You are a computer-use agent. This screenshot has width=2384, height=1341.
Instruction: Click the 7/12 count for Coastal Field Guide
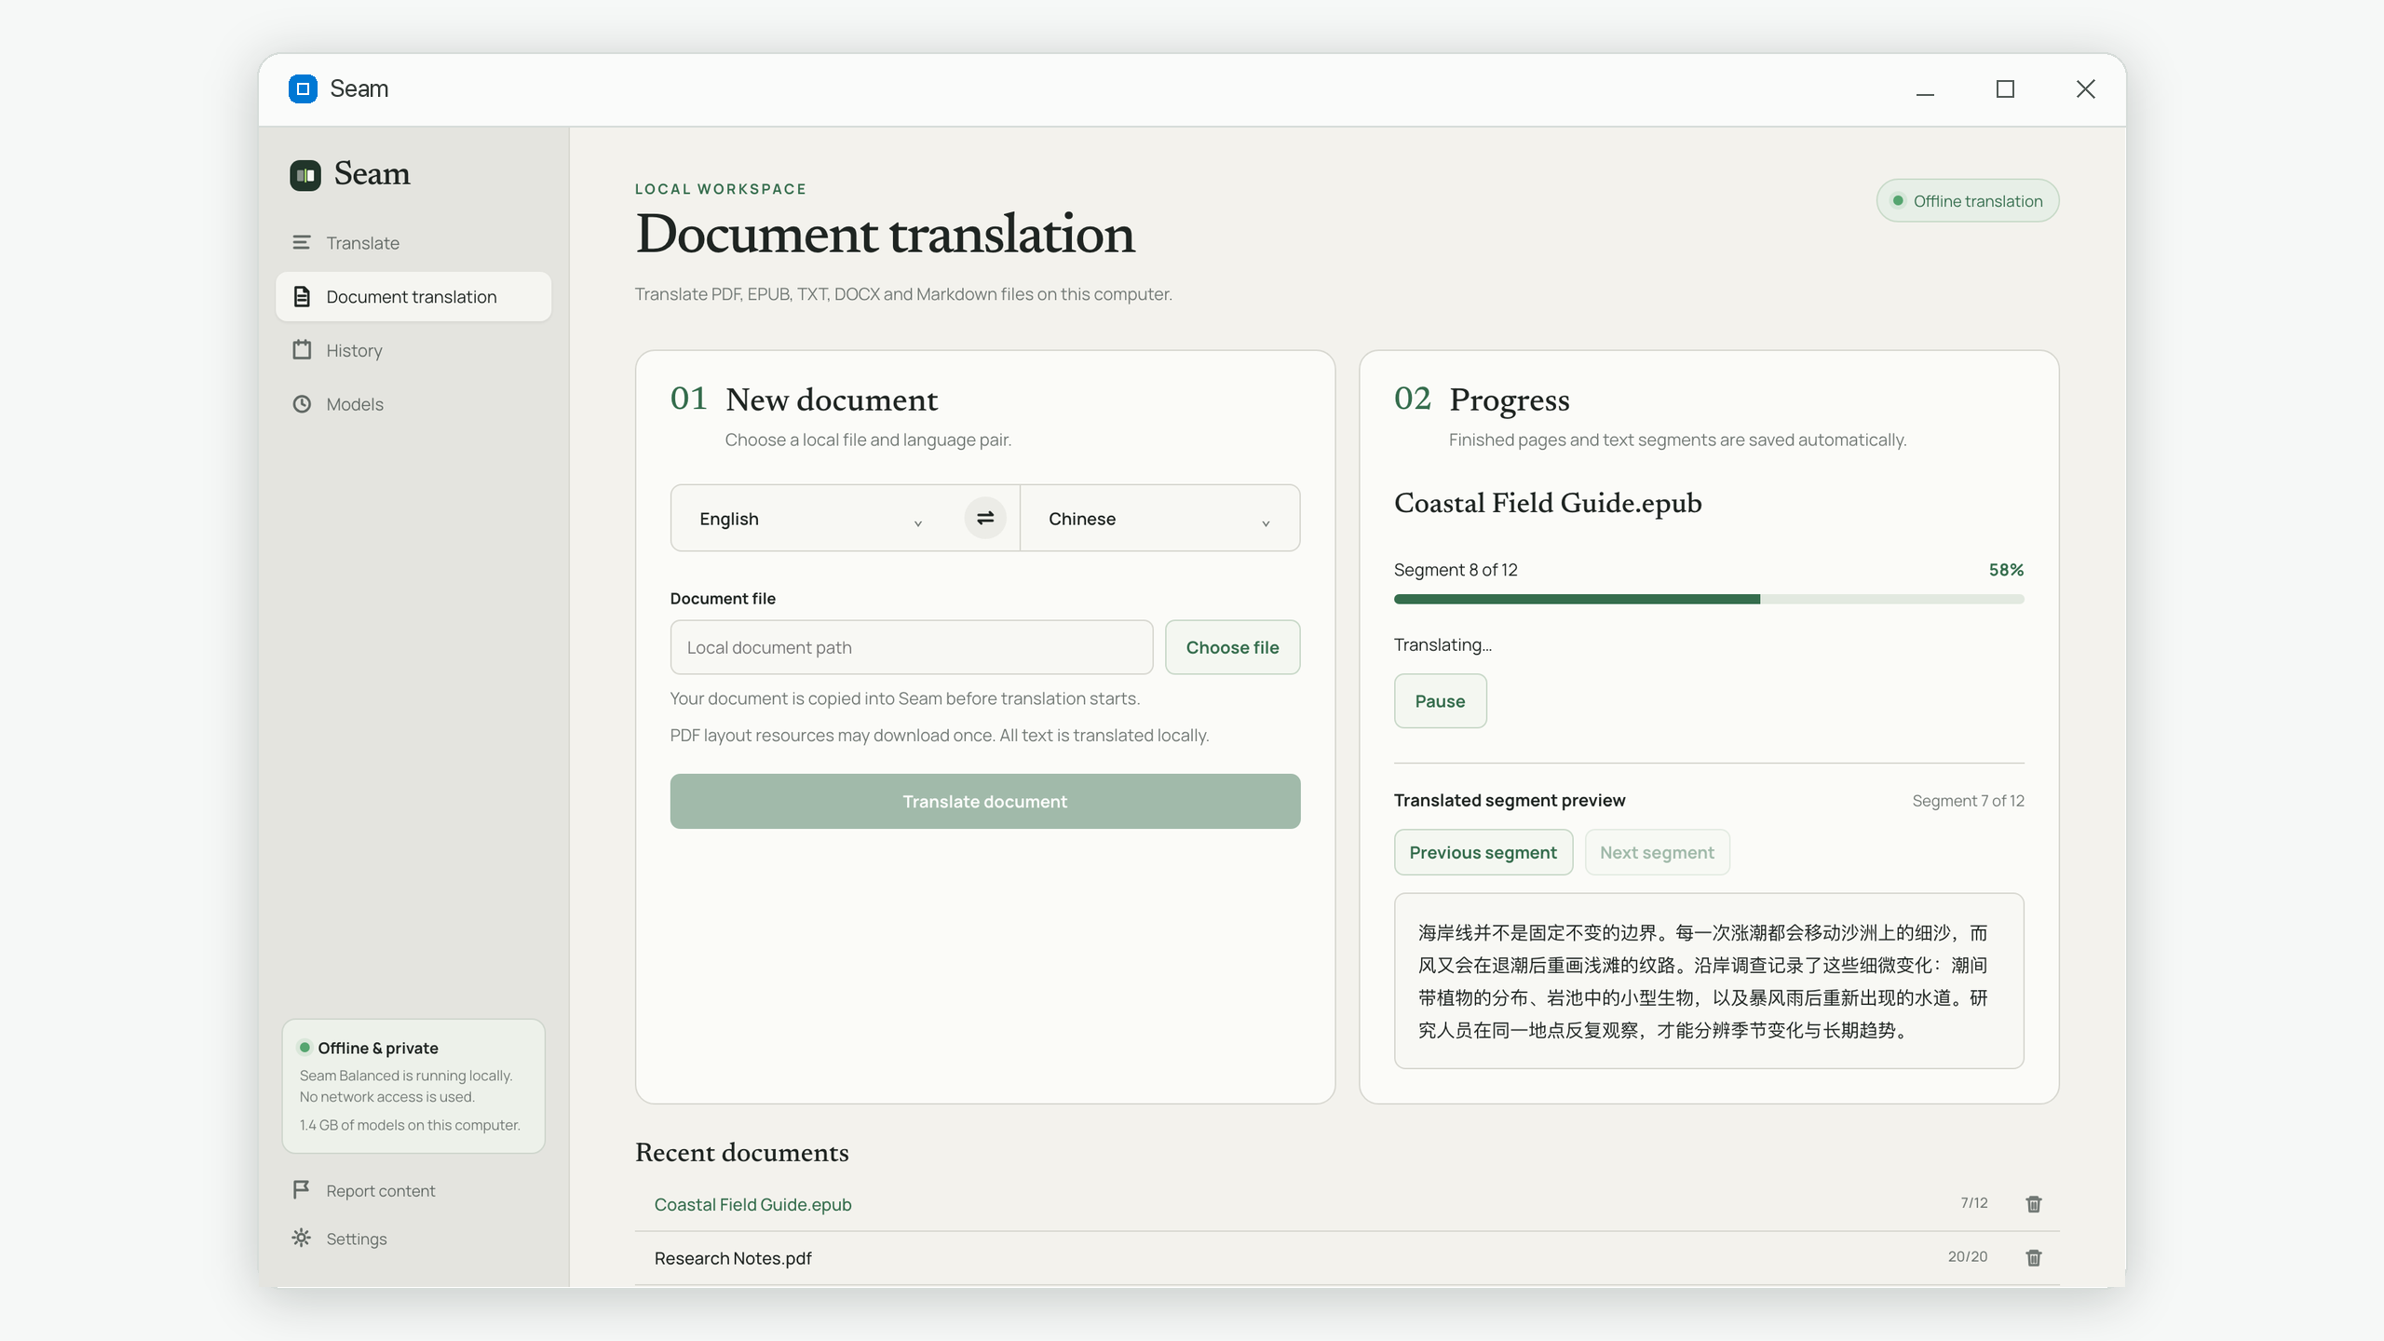(1973, 1202)
